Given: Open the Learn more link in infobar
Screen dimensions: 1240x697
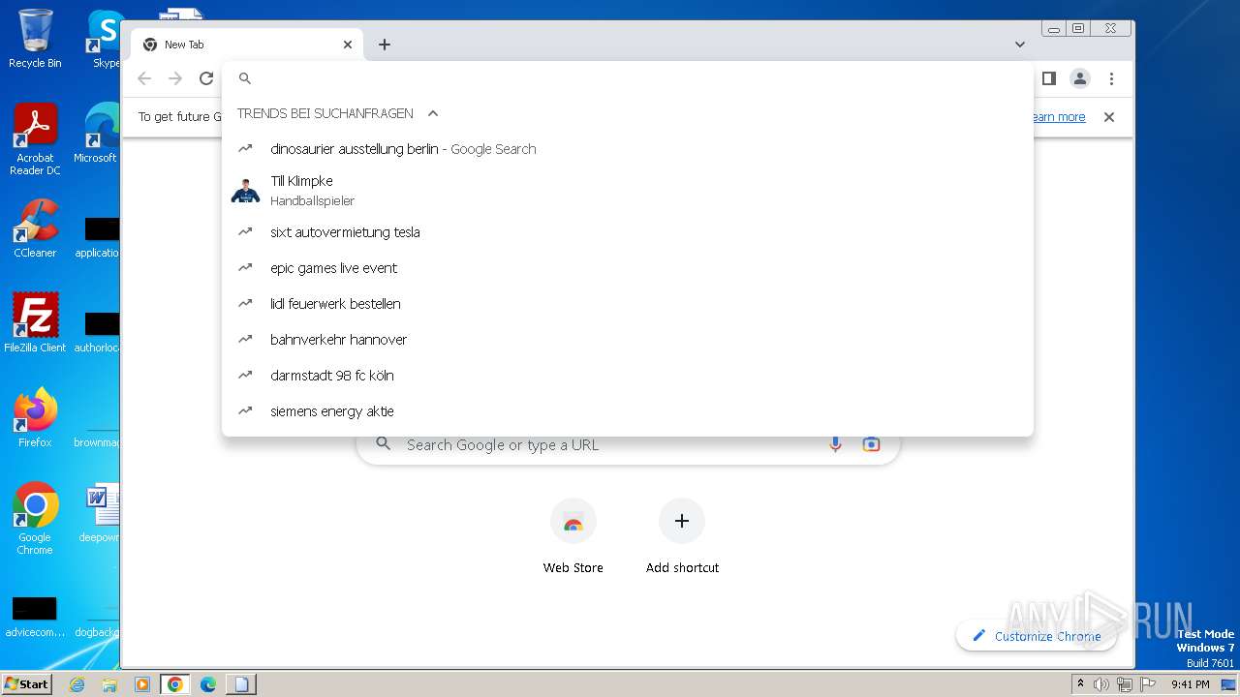Looking at the screenshot, I should coord(1058,117).
